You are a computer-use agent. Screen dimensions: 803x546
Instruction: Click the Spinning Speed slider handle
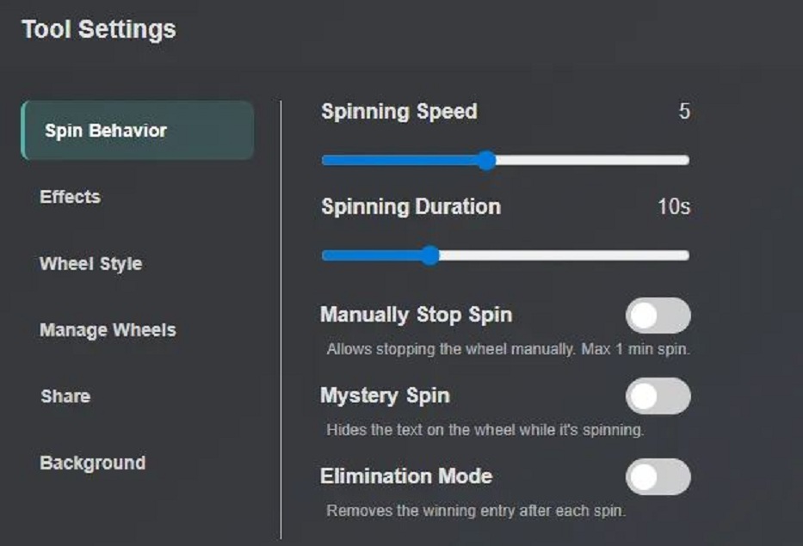coord(486,160)
